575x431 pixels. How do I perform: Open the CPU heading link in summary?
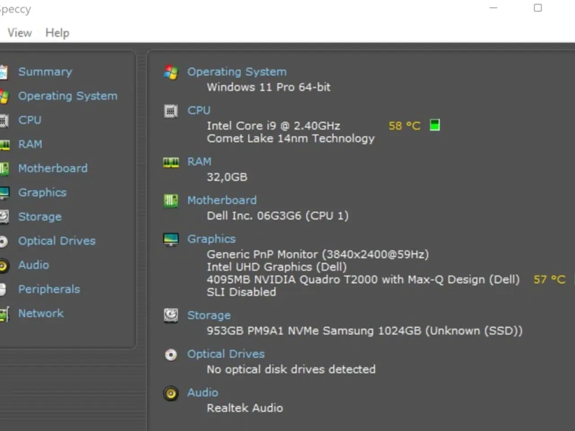(199, 110)
